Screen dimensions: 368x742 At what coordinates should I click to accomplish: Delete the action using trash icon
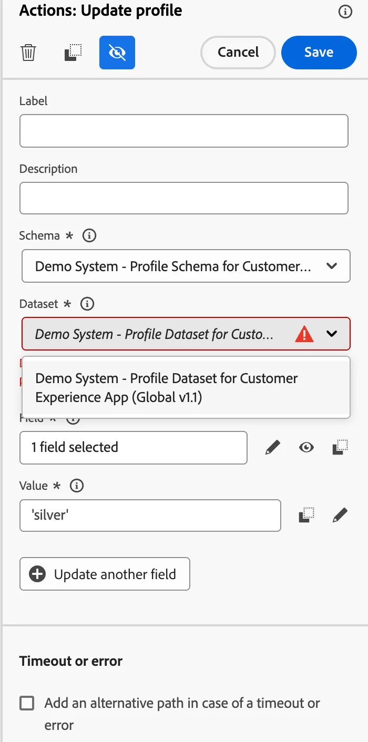click(28, 53)
